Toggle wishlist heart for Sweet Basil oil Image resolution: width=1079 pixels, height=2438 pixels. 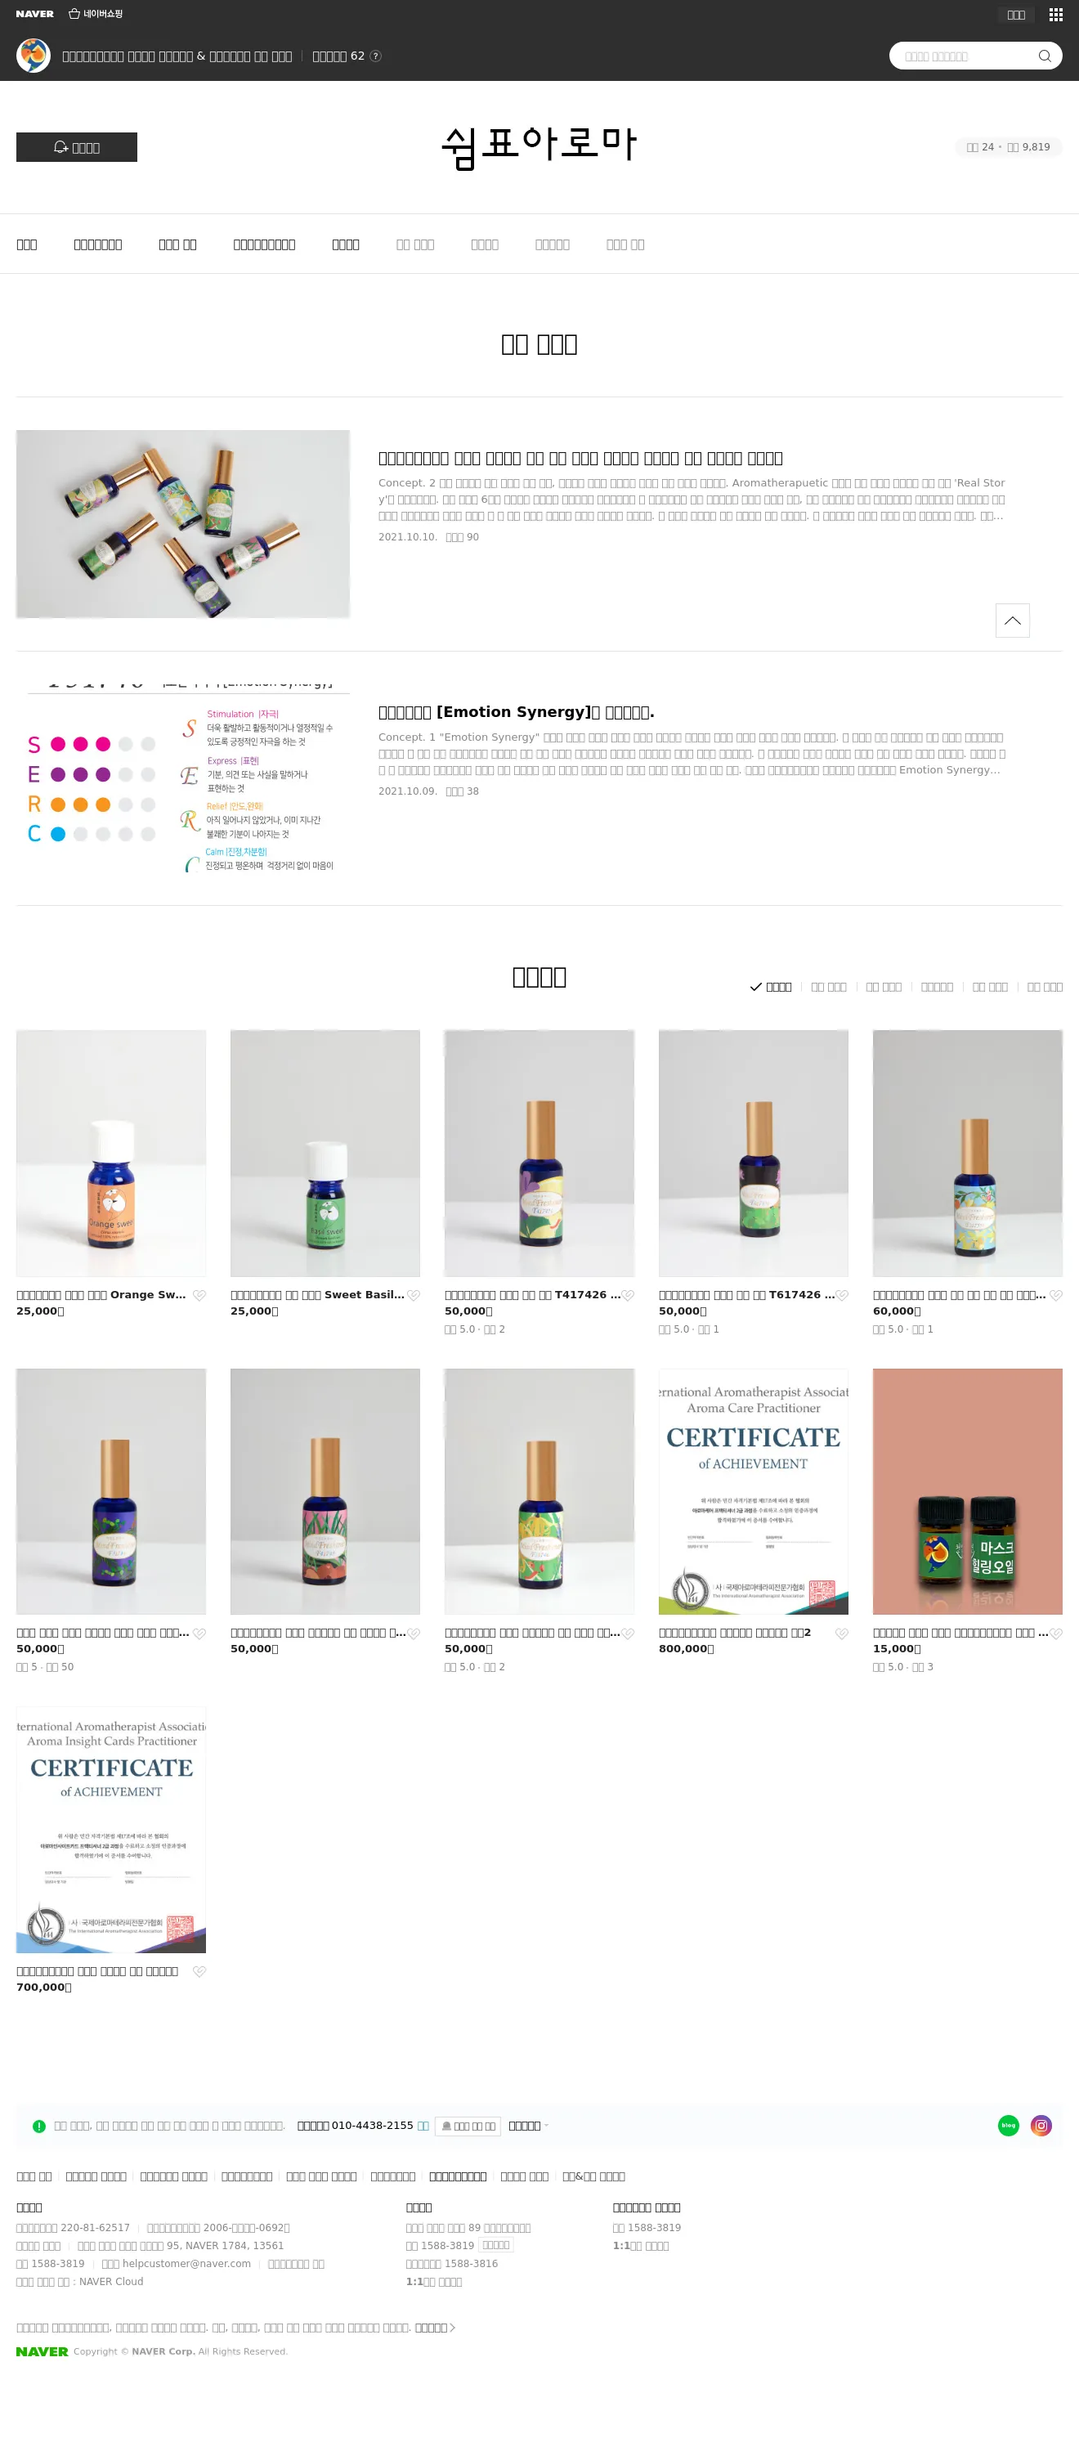coord(413,1295)
